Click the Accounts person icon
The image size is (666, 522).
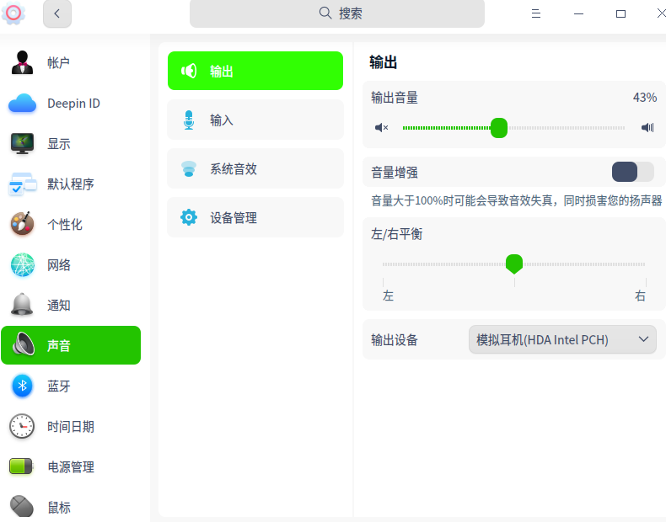point(22,63)
